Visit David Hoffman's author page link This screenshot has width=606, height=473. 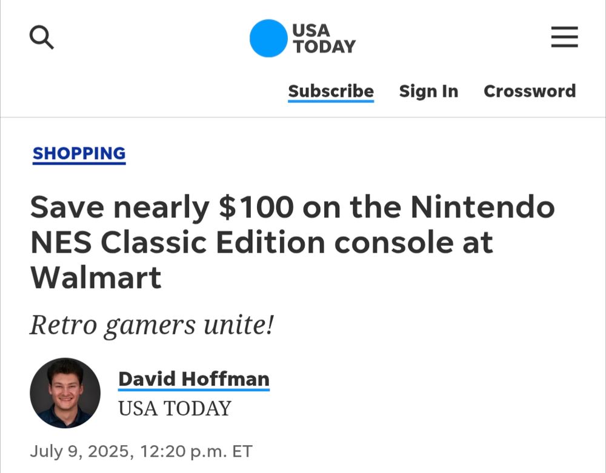pyautogui.click(x=194, y=379)
